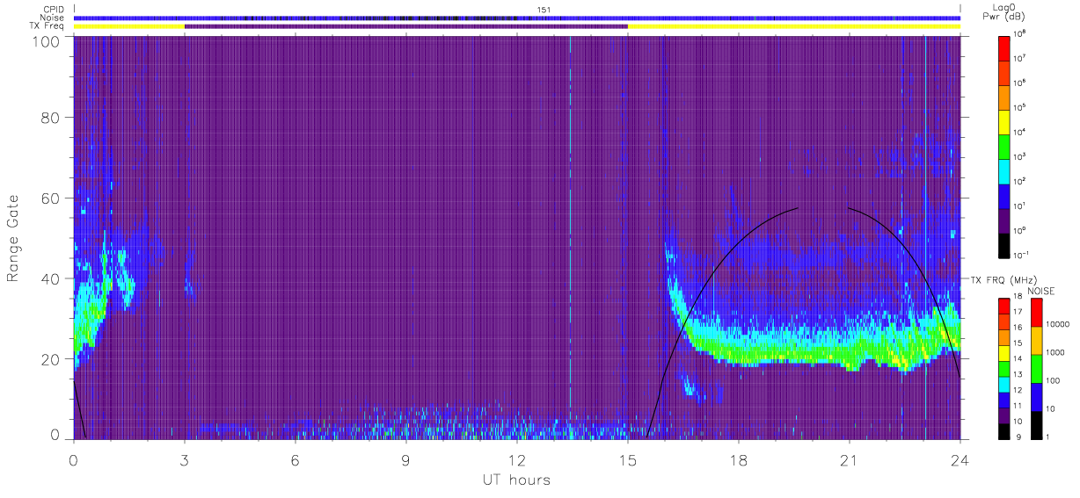
Task: Pick the cyan segment of the TX FRQ colorbar
Action: tap(1003, 383)
